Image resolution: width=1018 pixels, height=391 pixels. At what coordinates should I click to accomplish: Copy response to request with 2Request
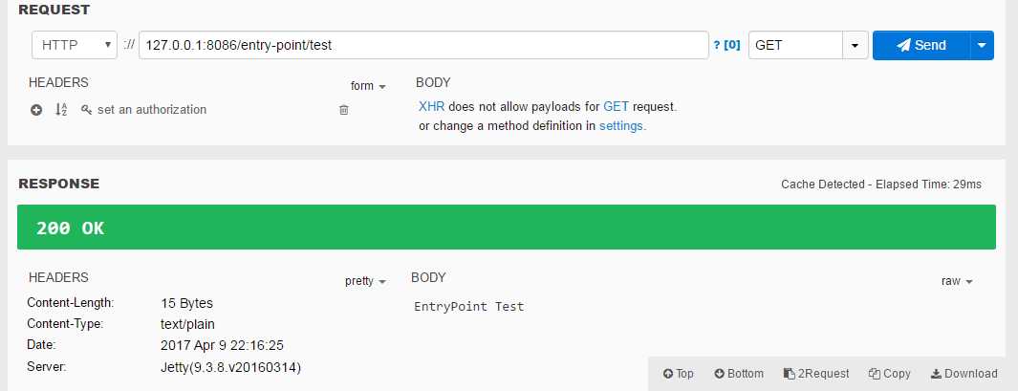[x=816, y=374]
